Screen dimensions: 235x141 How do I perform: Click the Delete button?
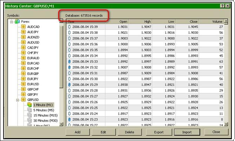coord(129,132)
